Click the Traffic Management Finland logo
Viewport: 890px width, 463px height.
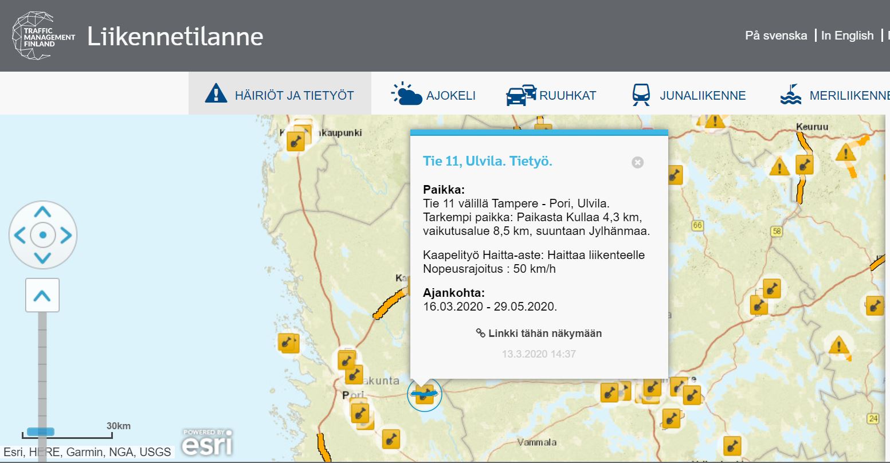[x=44, y=36]
